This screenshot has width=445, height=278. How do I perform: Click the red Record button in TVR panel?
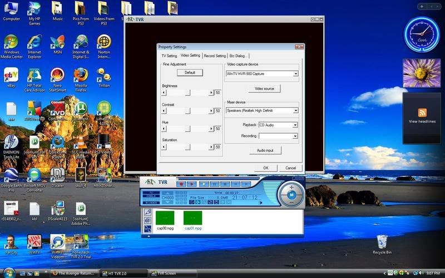coord(181,184)
